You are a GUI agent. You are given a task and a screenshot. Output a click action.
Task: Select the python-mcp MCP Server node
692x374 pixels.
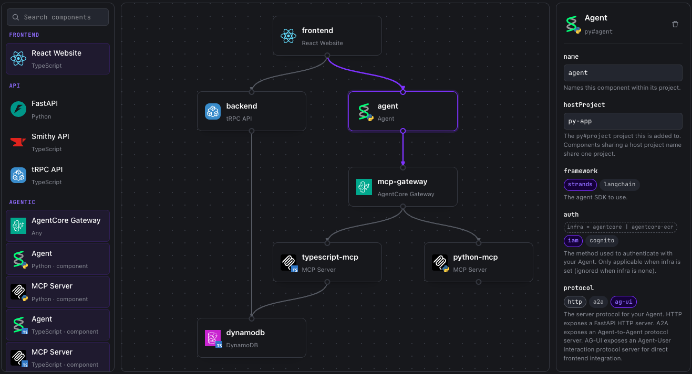(x=479, y=262)
